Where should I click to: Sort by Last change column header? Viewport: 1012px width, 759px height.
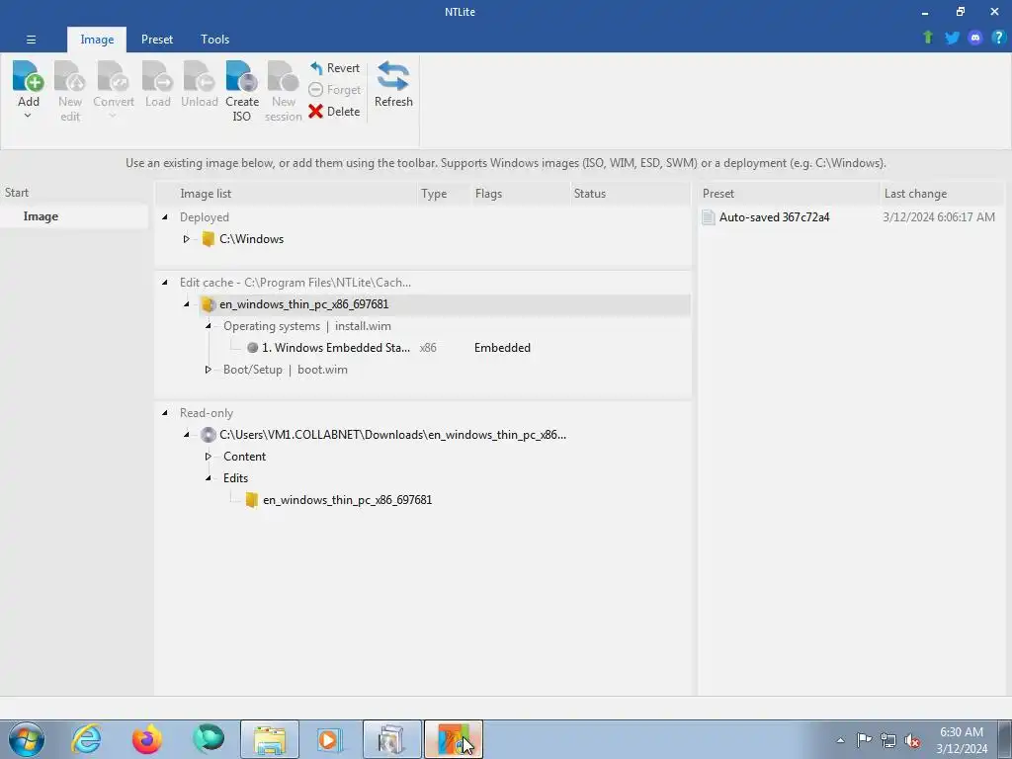coord(942,194)
